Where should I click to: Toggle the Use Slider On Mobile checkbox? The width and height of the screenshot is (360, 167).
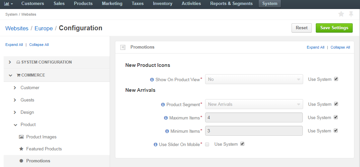point(207,144)
